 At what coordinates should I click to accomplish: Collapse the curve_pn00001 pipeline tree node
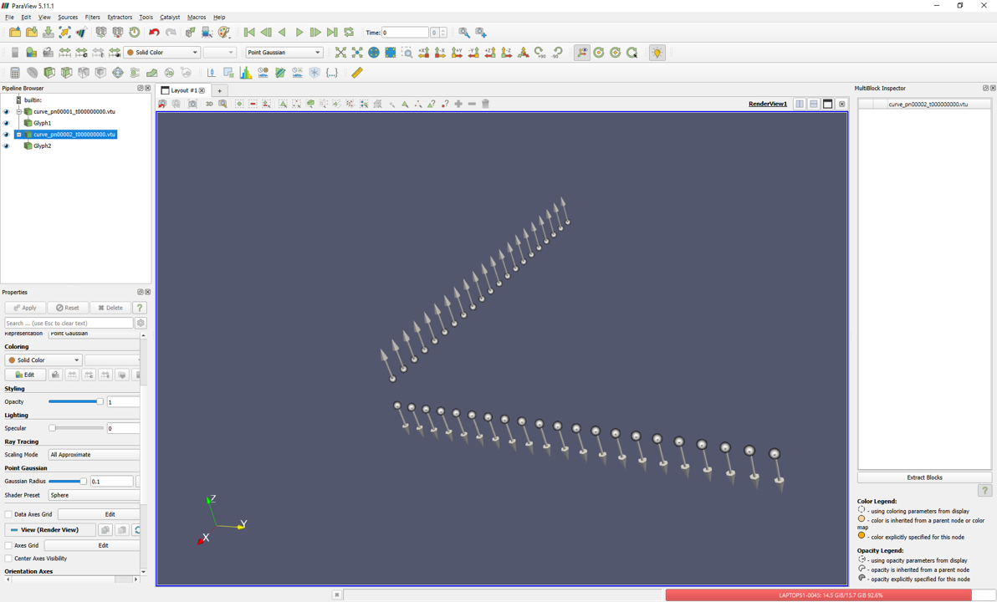[x=18, y=112]
